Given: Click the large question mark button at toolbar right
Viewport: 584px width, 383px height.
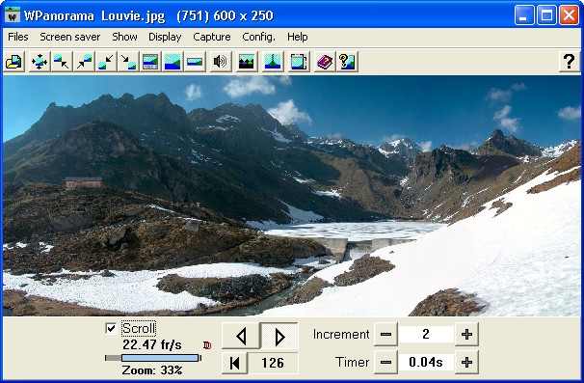Looking at the screenshot, I should [569, 62].
